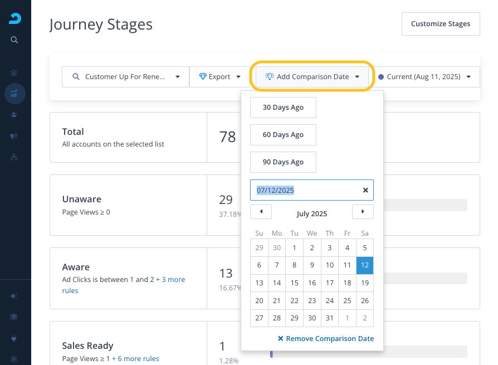Clear the comparison date with the X icon

(x=365, y=190)
